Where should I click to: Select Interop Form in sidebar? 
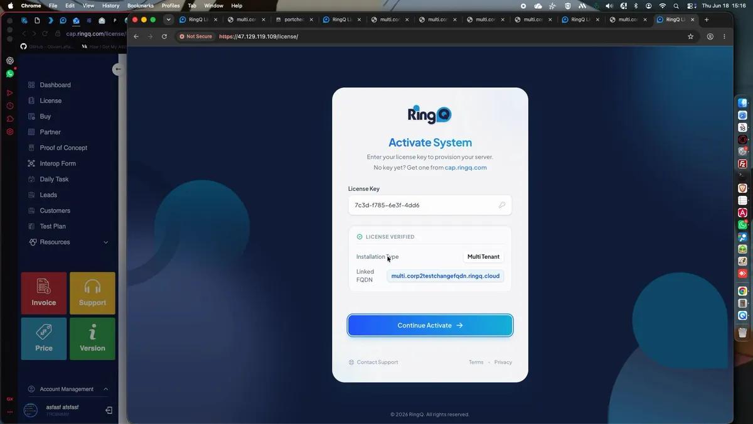click(x=58, y=163)
